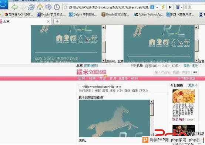
Task: Select 团购 in the pink navigation bar
Action: (x=81, y=78)
